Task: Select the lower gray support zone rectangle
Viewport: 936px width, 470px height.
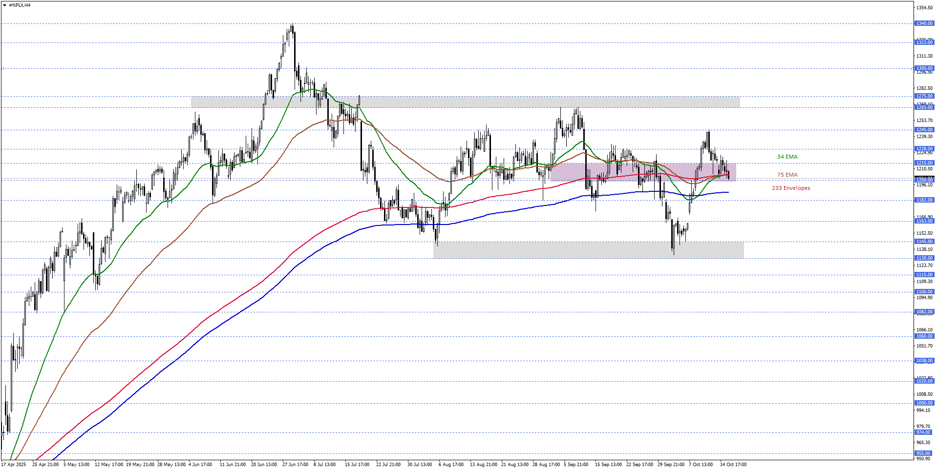Action: [x=588, y=250]
